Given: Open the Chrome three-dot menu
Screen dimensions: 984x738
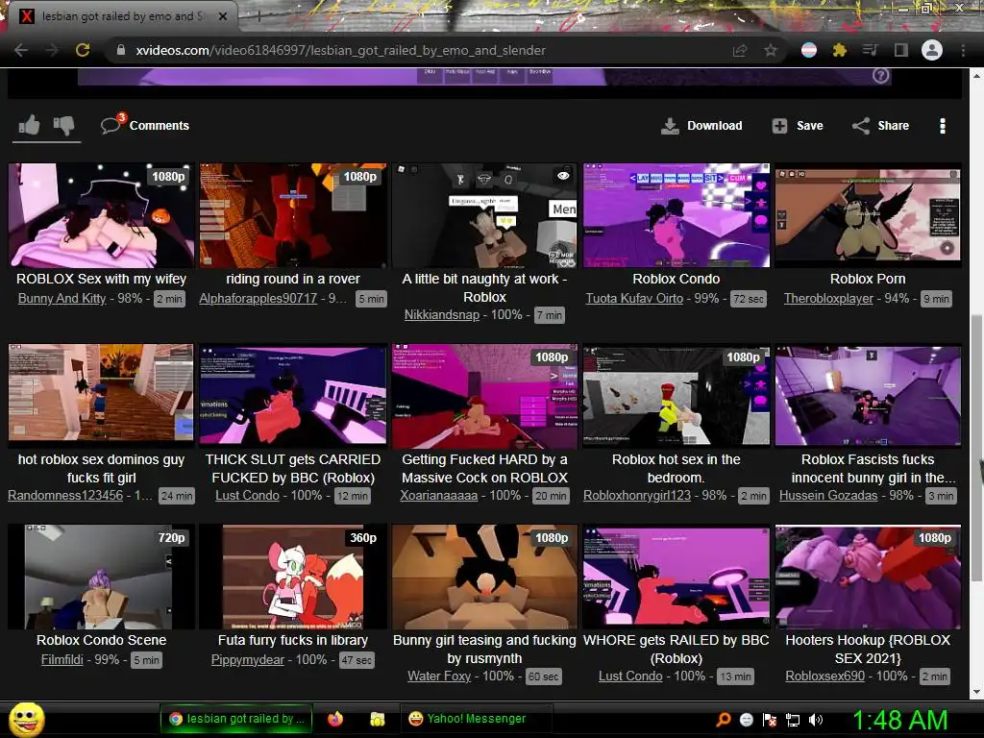Looking at the screenshot, I should tap(963, 50).
